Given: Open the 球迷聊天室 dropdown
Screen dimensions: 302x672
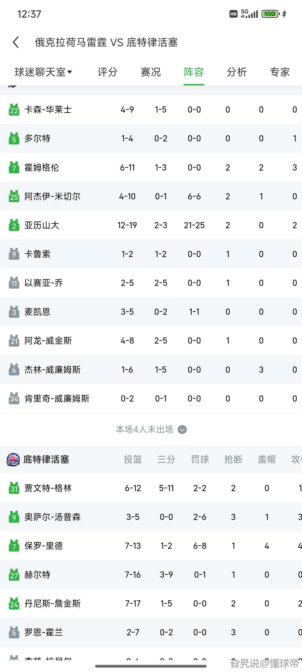Looking at the screenshot, I should (43, 72).
